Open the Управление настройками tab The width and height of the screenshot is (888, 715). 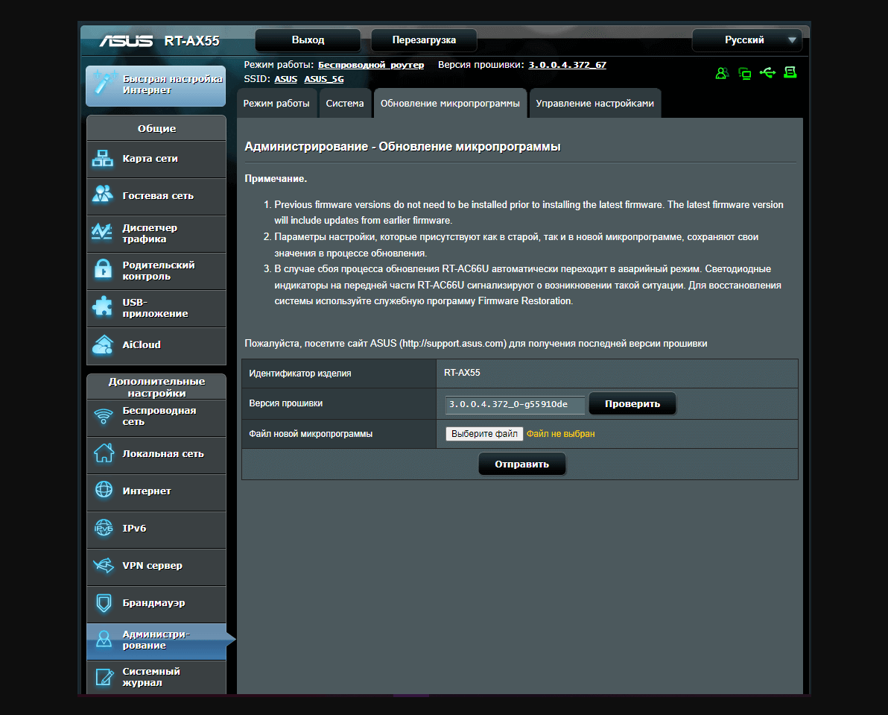pyautogui.click(x=594, y=103)
